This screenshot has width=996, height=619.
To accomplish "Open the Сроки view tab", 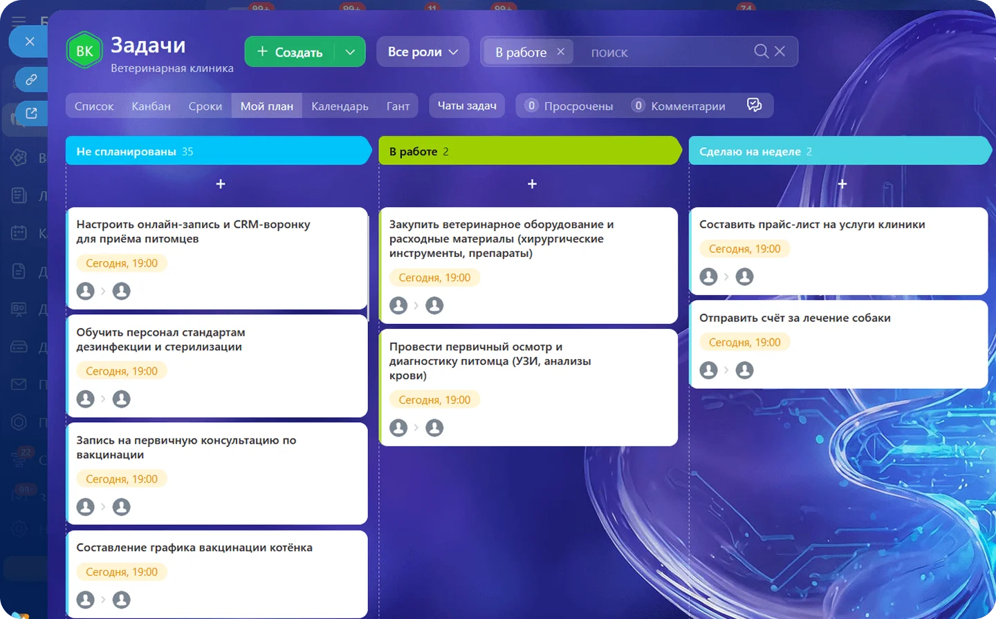I will pos(205,106).
